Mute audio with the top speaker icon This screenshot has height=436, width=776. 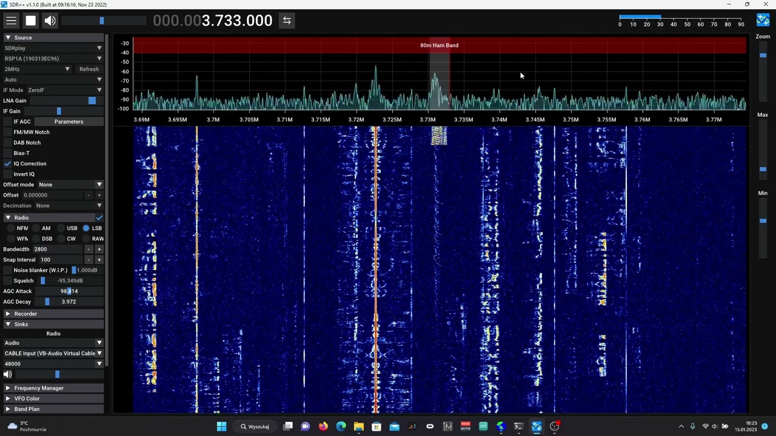50,21
